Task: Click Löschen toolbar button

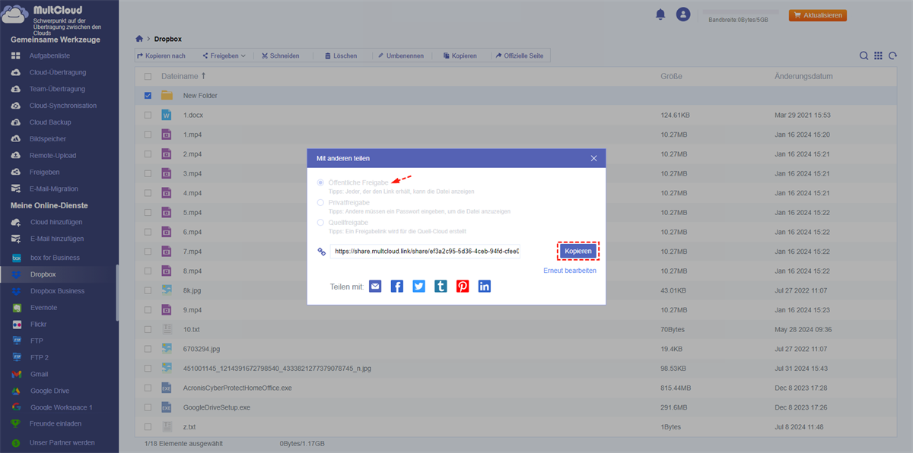Action: pos(340,55)
